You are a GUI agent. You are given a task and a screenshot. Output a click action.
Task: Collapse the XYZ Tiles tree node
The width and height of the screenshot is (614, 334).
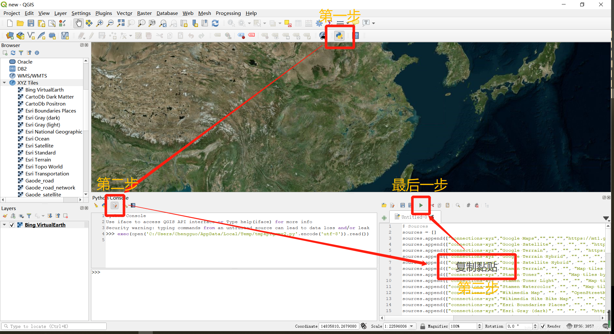tap(4, 83)
